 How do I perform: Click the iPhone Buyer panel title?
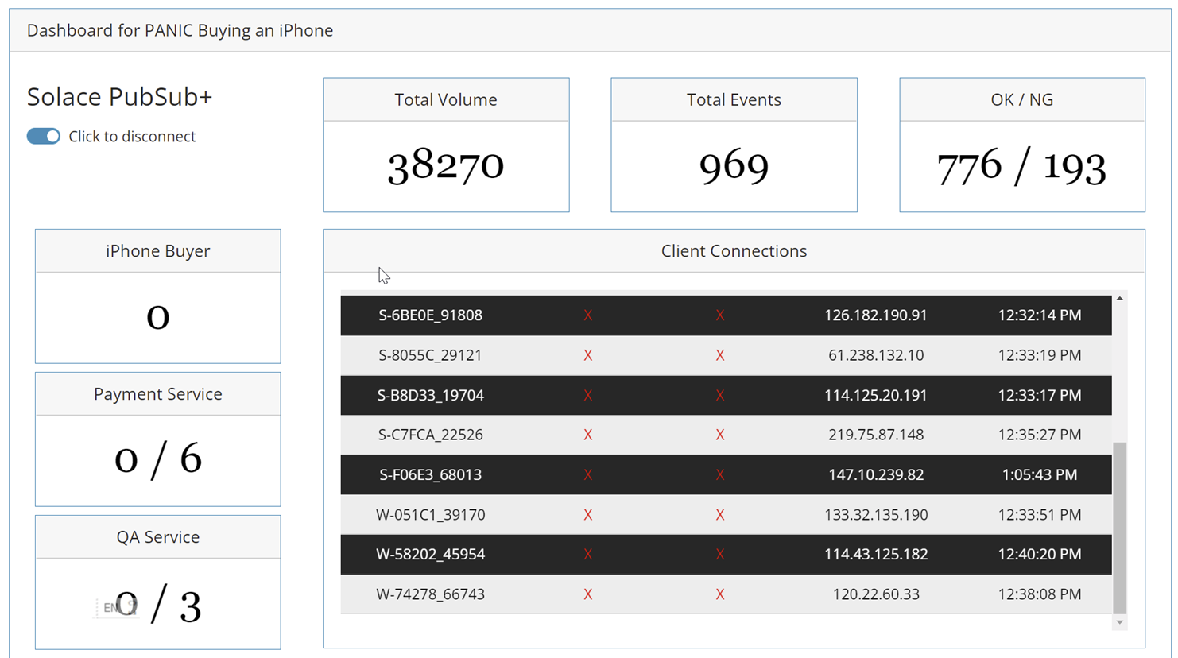click(x=157, y=250)
